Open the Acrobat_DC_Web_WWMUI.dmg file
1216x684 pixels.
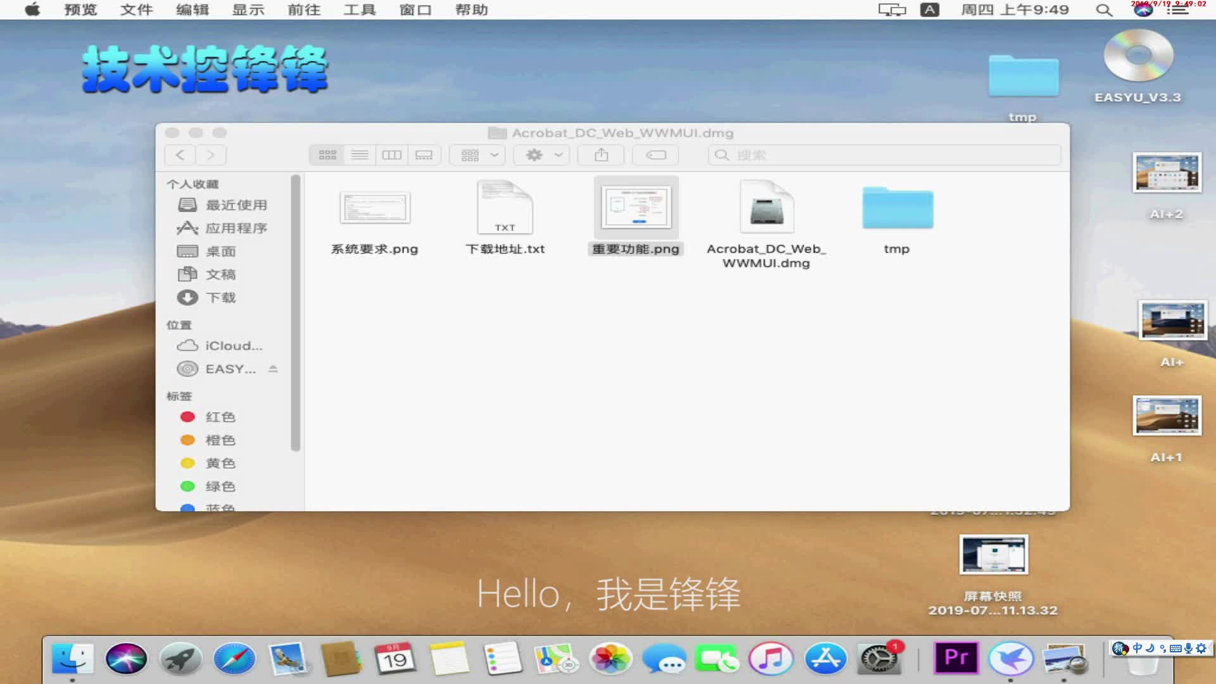(x=766, y=206)
